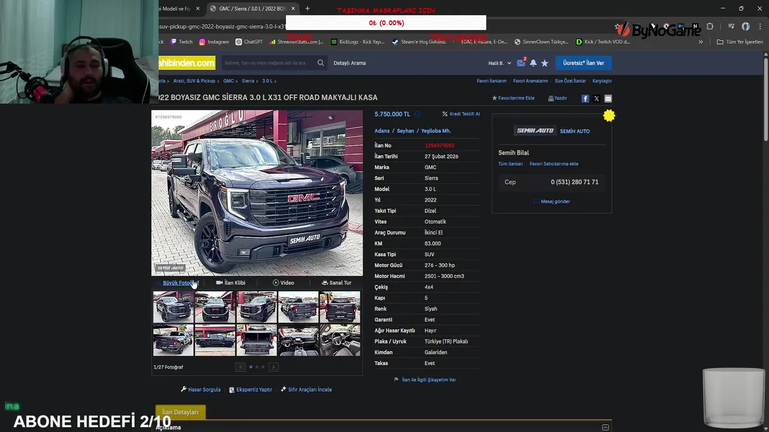Screen dimensions: 769x432
Task: Open the Chrome profile avatar icon
Action: [x=746, y=26]
